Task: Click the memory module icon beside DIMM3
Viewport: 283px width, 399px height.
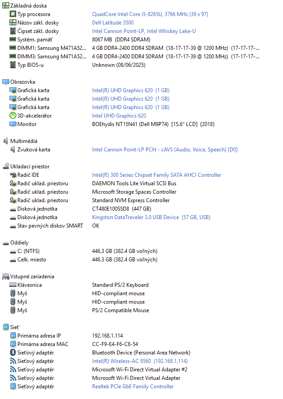Action: click(x=13, y=56)
